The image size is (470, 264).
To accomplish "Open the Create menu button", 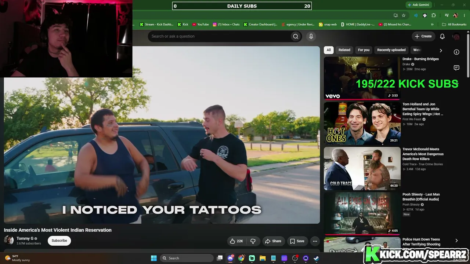I will click(x=423, y=36).
